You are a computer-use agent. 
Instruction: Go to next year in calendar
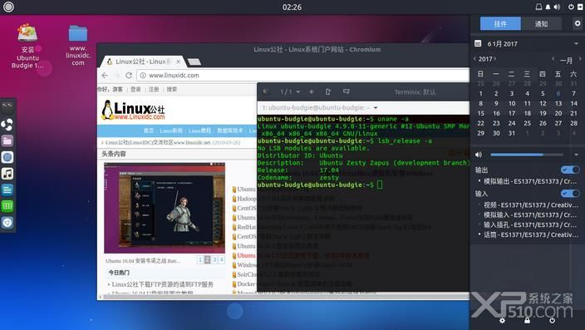494,59
